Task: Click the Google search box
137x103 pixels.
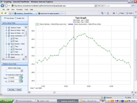Action: [x=118, y=6]
